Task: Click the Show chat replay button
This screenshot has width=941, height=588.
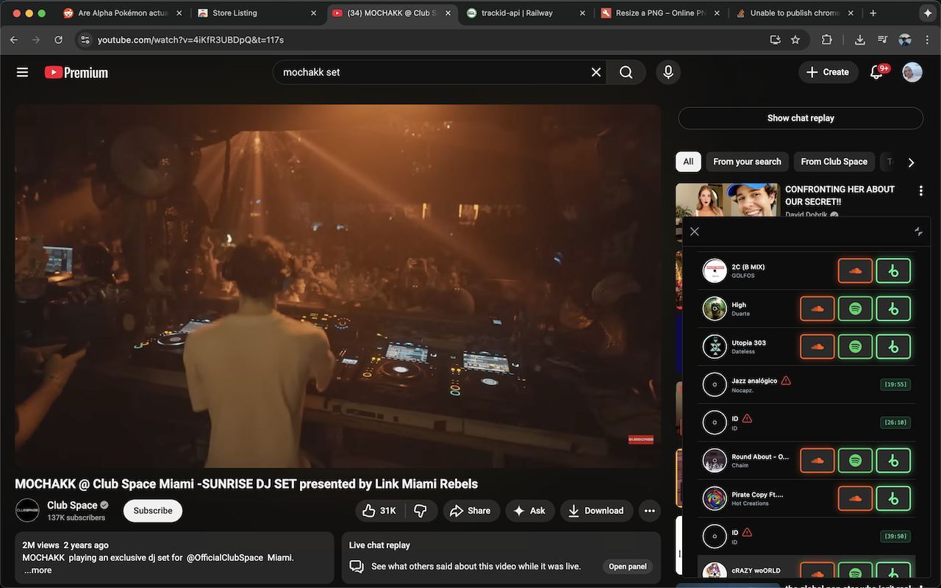Action: (x=801, y=118)
